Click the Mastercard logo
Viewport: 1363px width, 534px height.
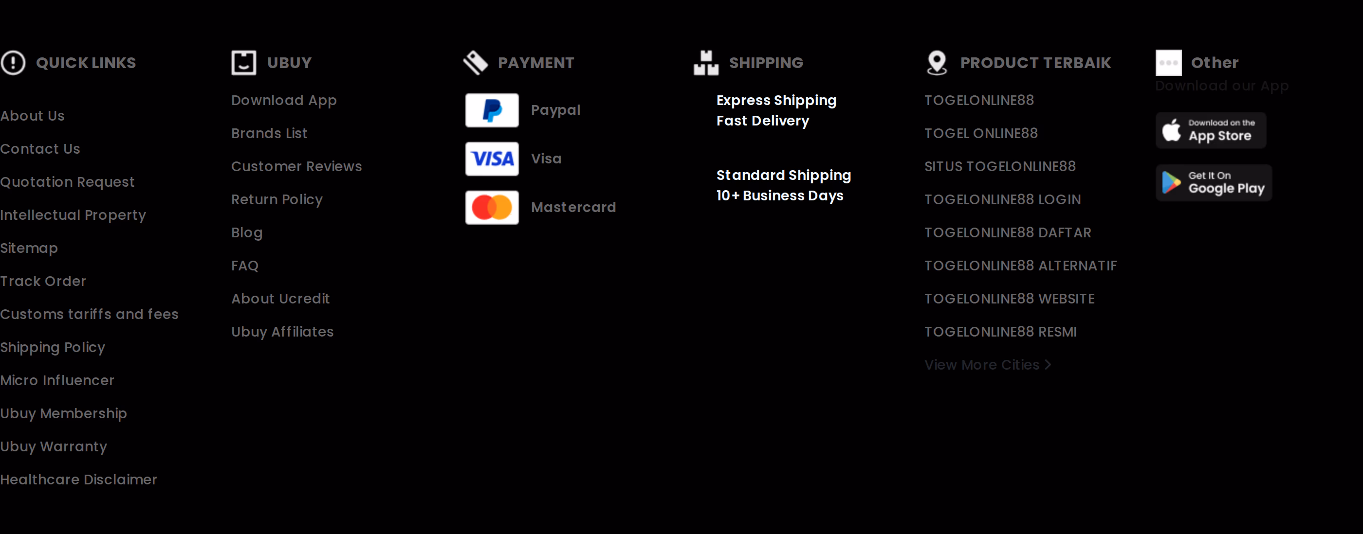492,207
